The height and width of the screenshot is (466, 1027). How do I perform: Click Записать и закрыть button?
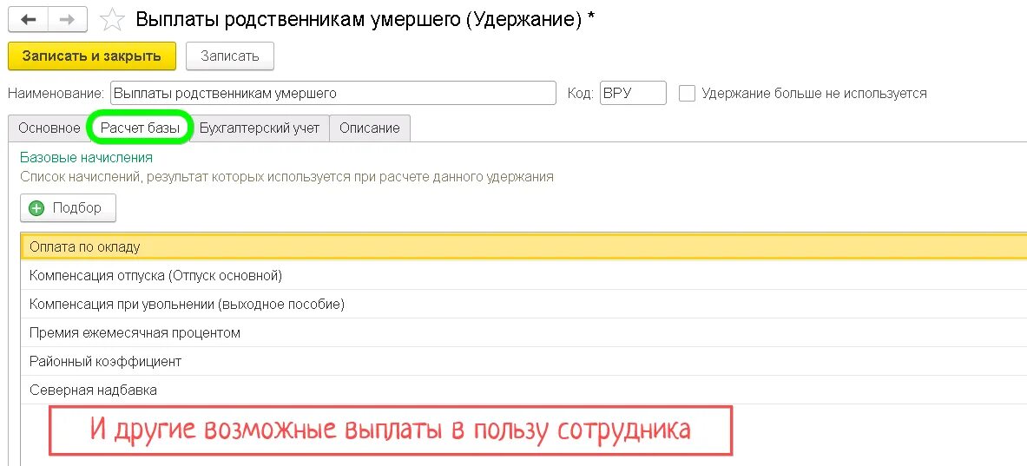92,56
